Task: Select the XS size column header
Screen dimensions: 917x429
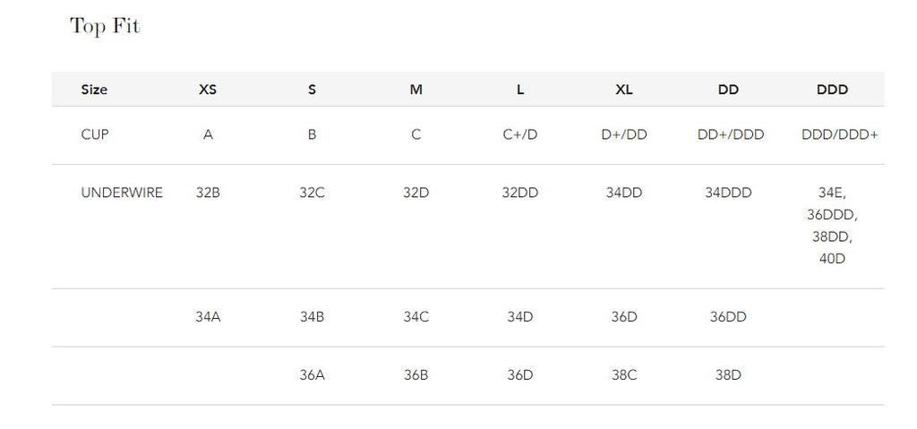Action: (x=208, y=90)
